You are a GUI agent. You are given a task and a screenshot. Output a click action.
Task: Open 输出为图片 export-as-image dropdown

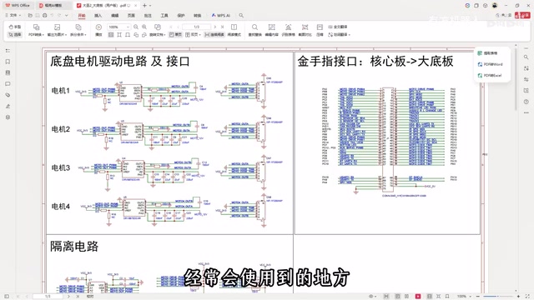[x=58, y=30]
